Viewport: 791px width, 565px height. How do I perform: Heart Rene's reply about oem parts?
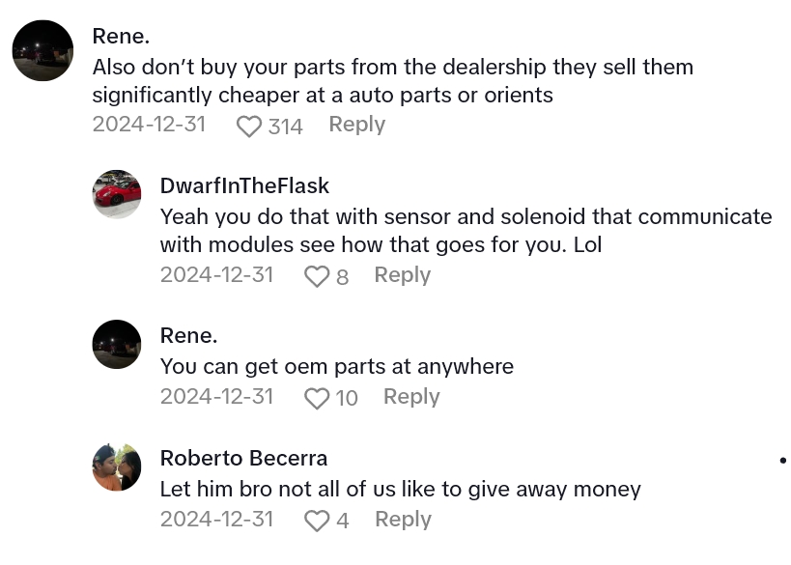coord(317,398)
